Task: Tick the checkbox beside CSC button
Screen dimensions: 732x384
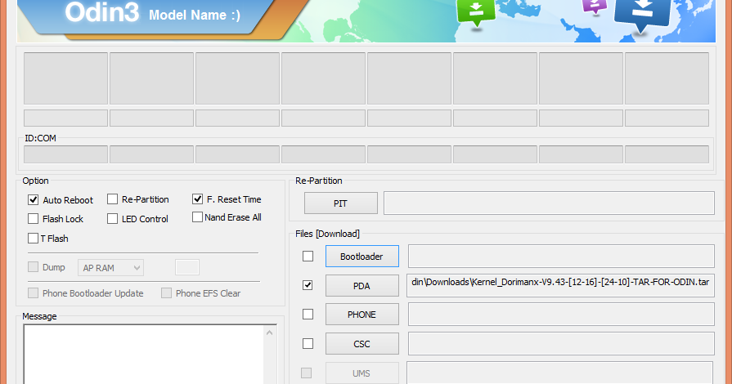Action: pos(308,344)
